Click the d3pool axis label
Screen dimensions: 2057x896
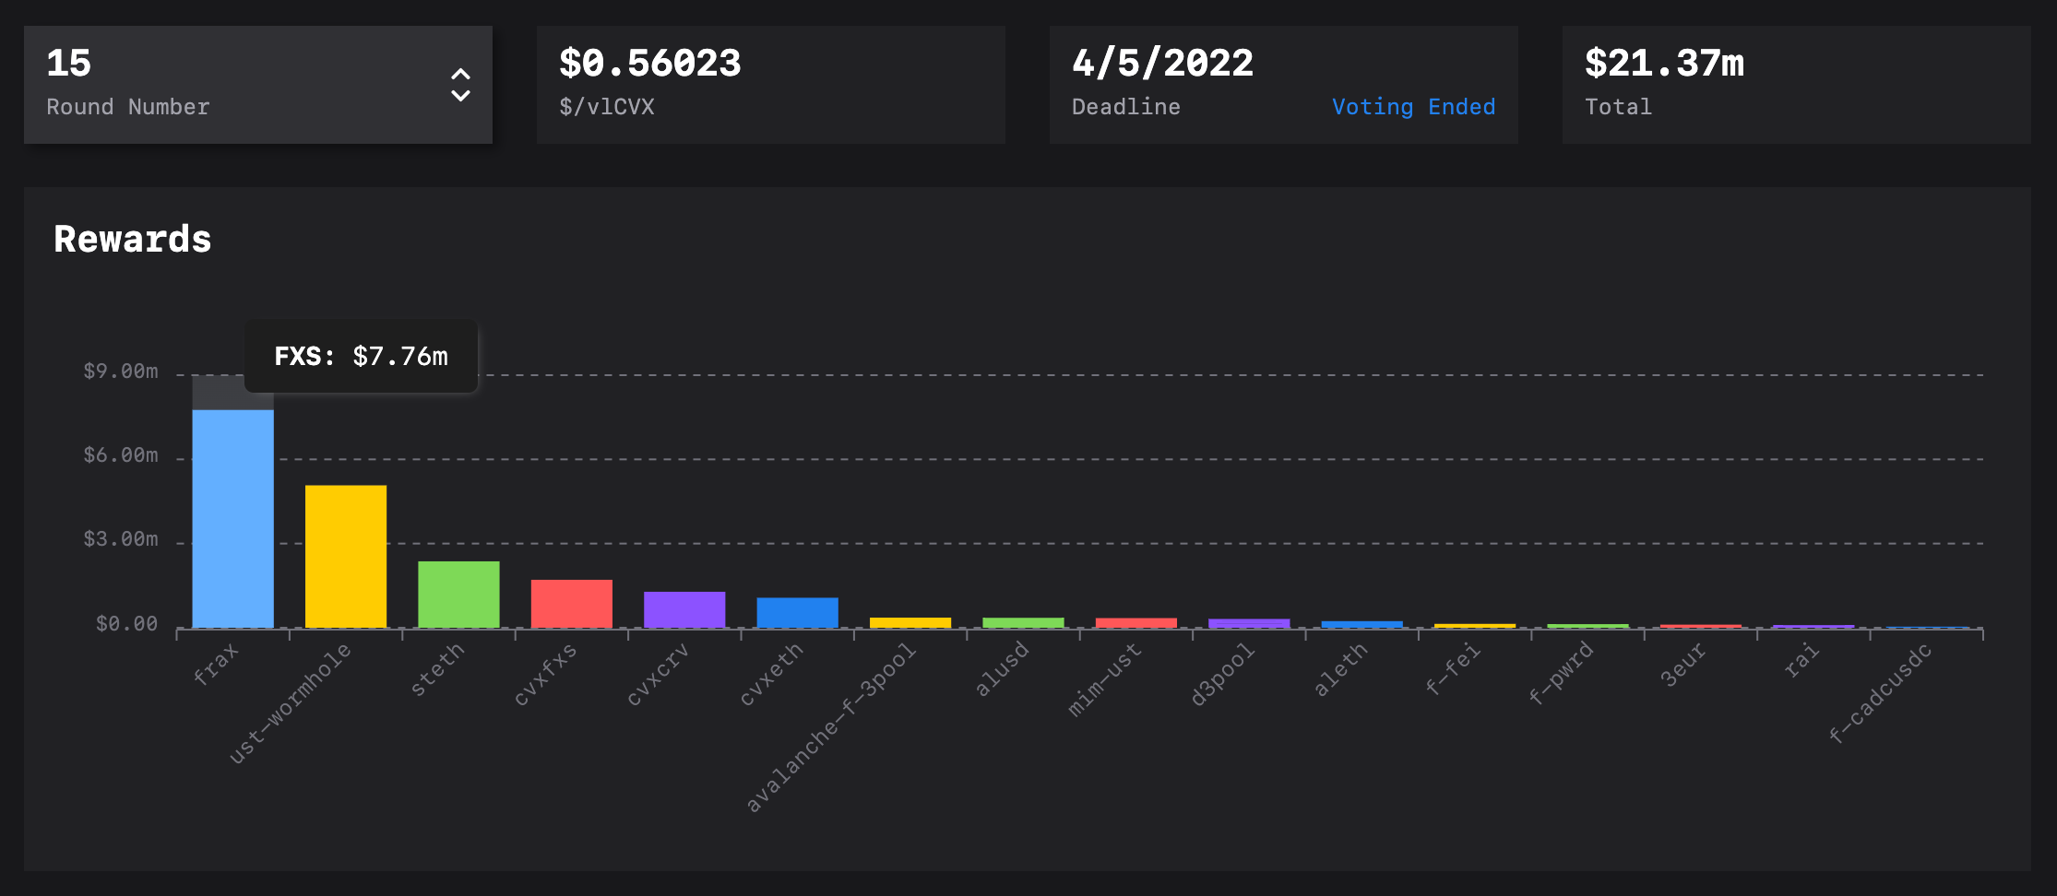pyautogui.click(x=1222, y=675)
